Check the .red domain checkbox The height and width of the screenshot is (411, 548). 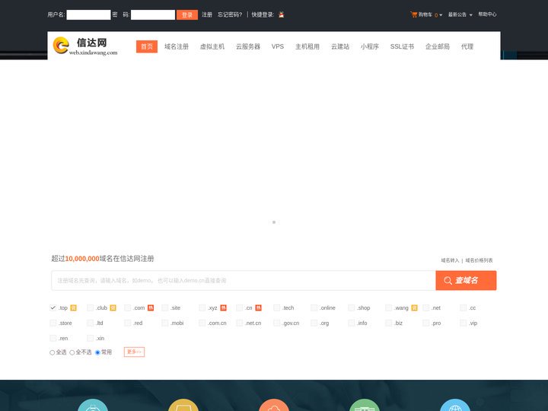[x=128, y=323]
